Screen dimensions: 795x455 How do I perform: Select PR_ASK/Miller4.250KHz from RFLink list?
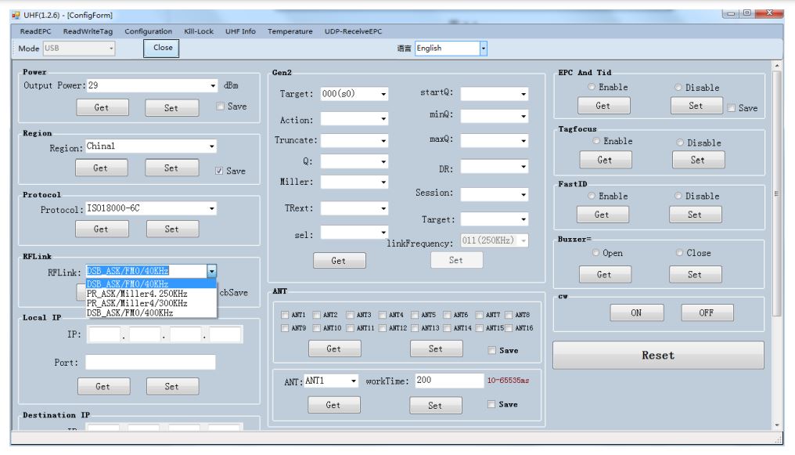click(137, 294)
